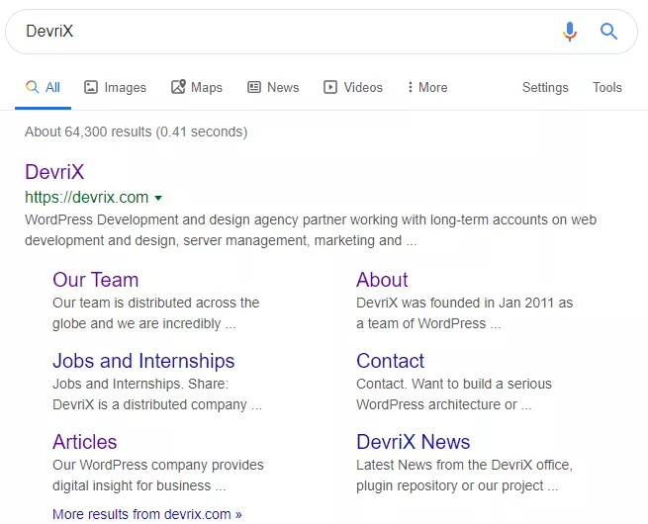Select the All results tab

click(43, 87)
